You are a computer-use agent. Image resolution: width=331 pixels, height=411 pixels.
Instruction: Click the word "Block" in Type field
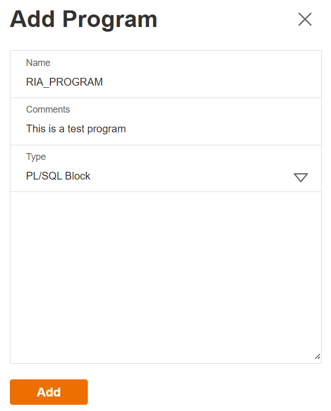click(x=77, y=176)
